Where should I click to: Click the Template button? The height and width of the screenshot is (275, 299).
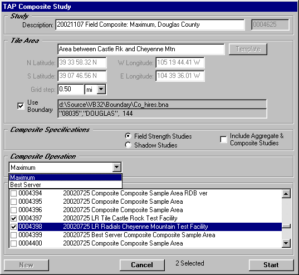(x=248, y=49)
